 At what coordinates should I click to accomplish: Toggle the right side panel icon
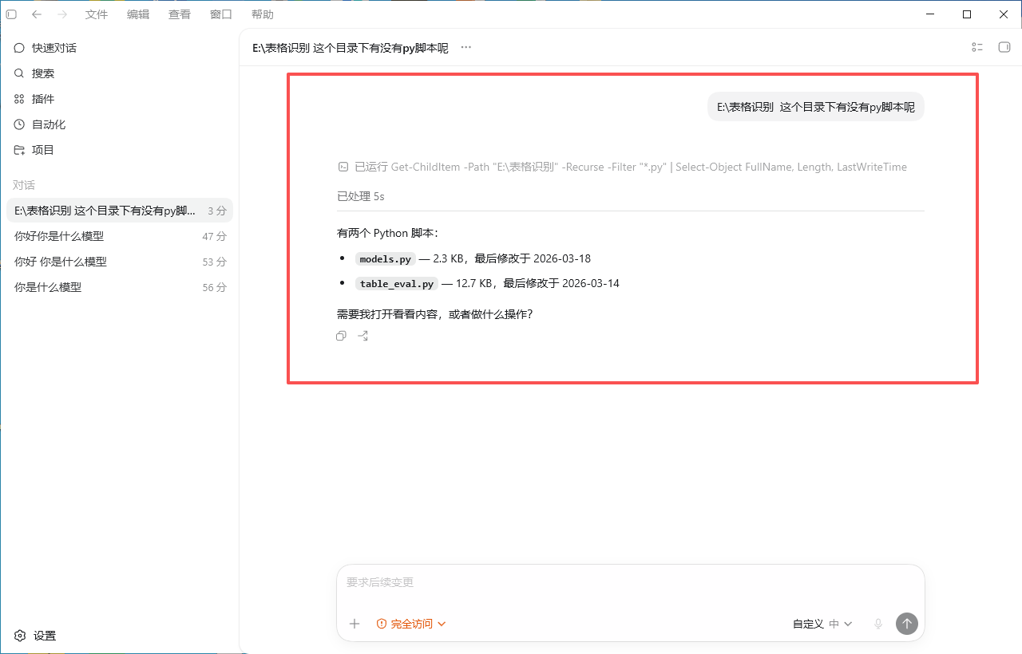tap(1004, 48)
